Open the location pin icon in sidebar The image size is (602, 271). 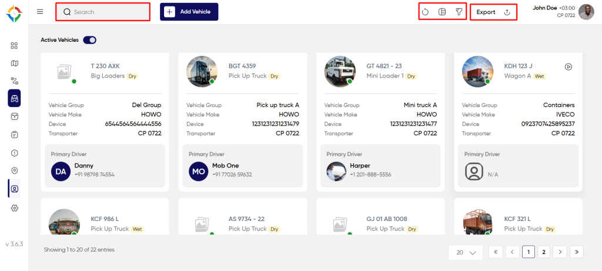14,170
